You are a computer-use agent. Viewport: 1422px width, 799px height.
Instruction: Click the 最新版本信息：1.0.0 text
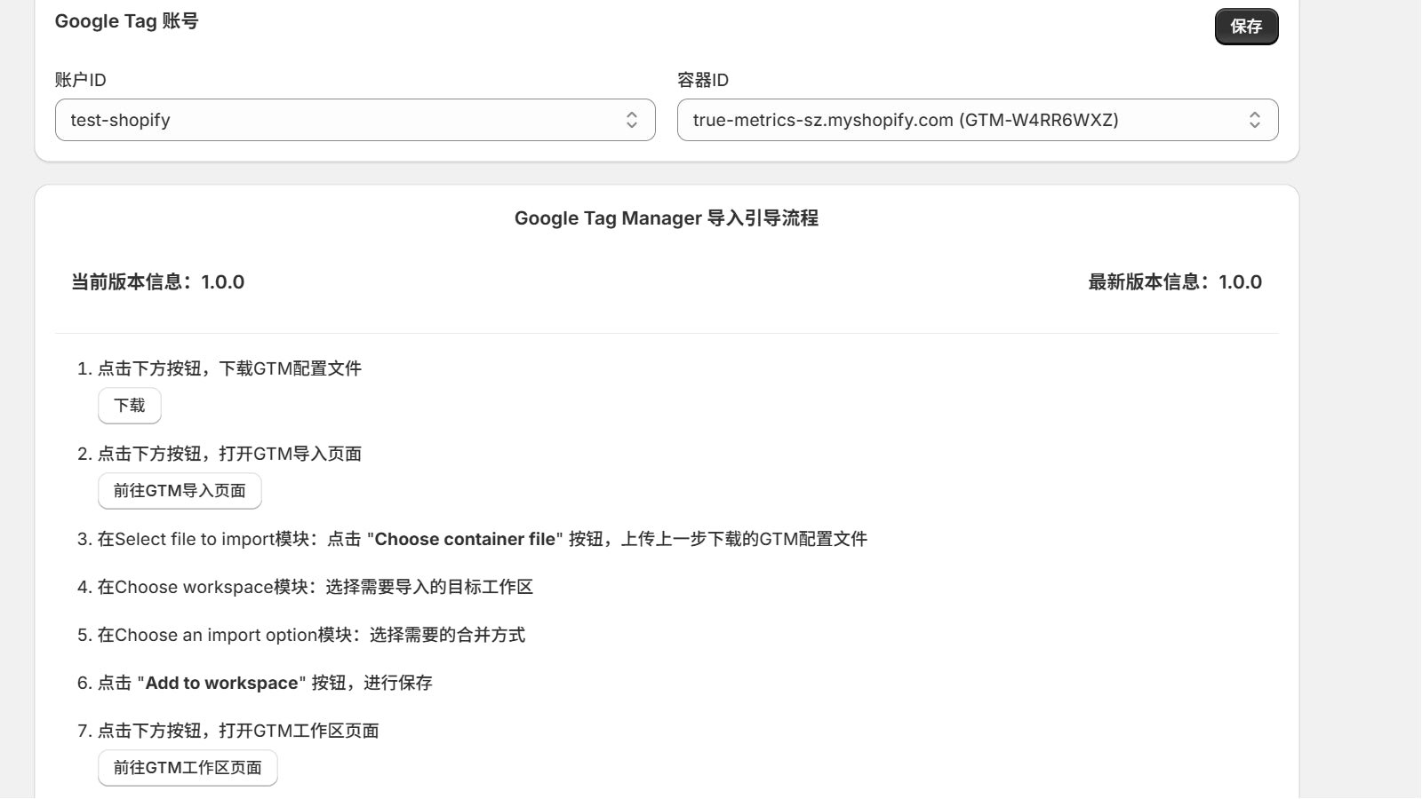click(1175, 282)
